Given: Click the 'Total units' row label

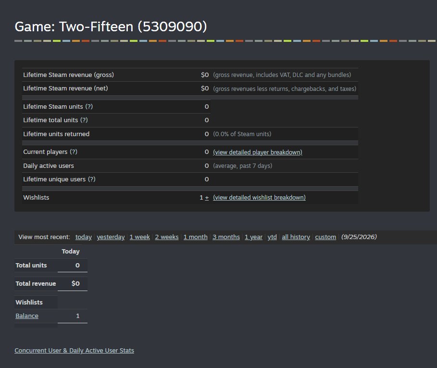Looking at the screenshot, I should click(31, 265).
